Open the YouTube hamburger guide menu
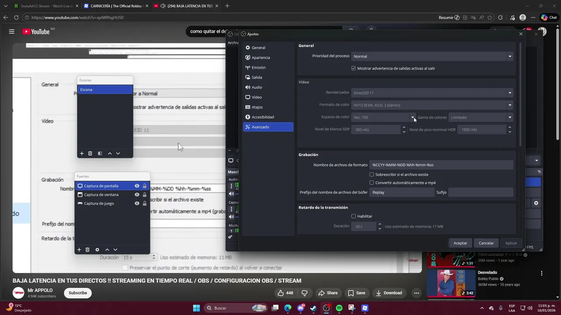The width and height of the screenshot is (561, 315). coord(12,31)
